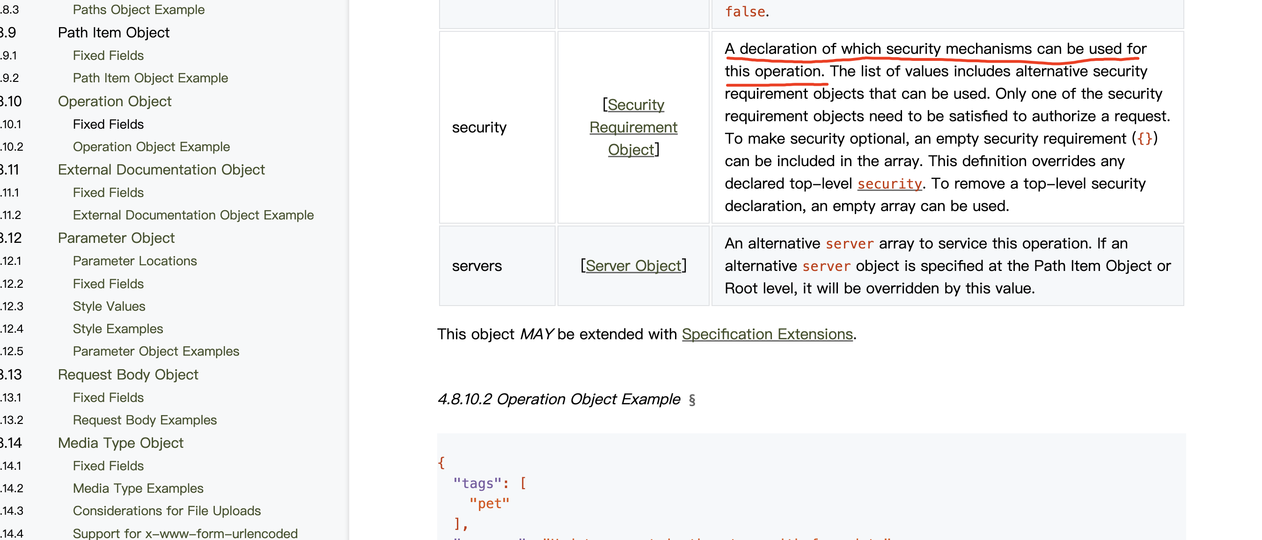The height and width of the screenshot is (540, 1262).
Task: Go to Request Body Object section
Action: [x=128, y=374]
